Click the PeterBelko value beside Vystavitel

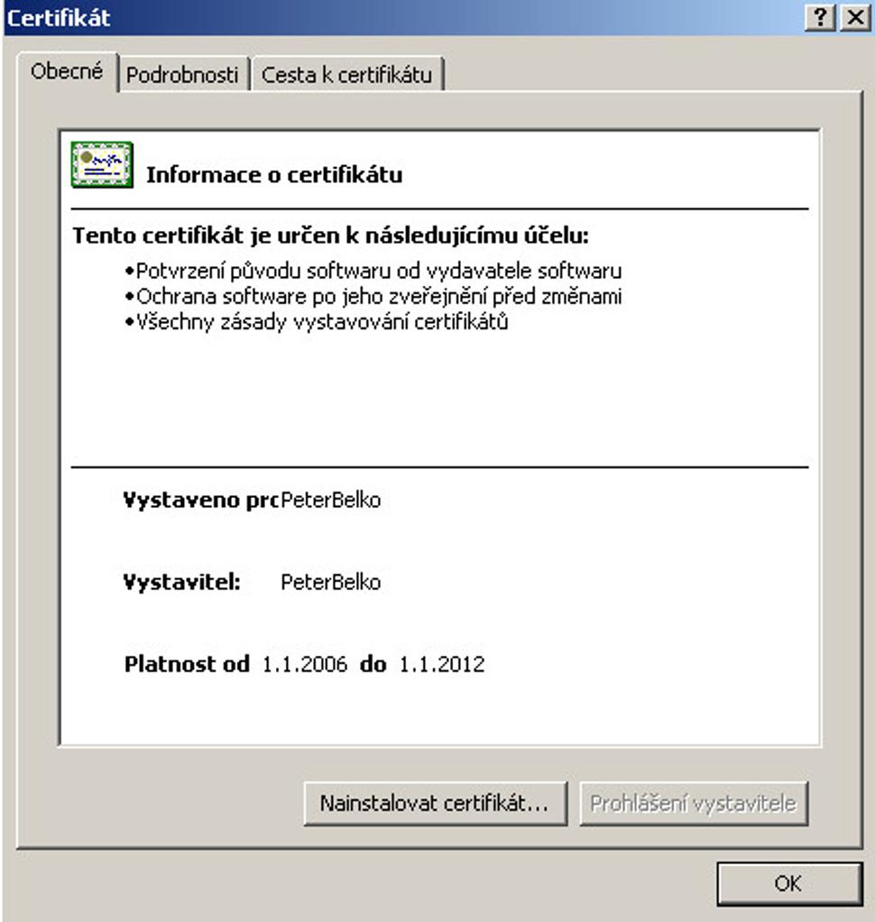330,582
